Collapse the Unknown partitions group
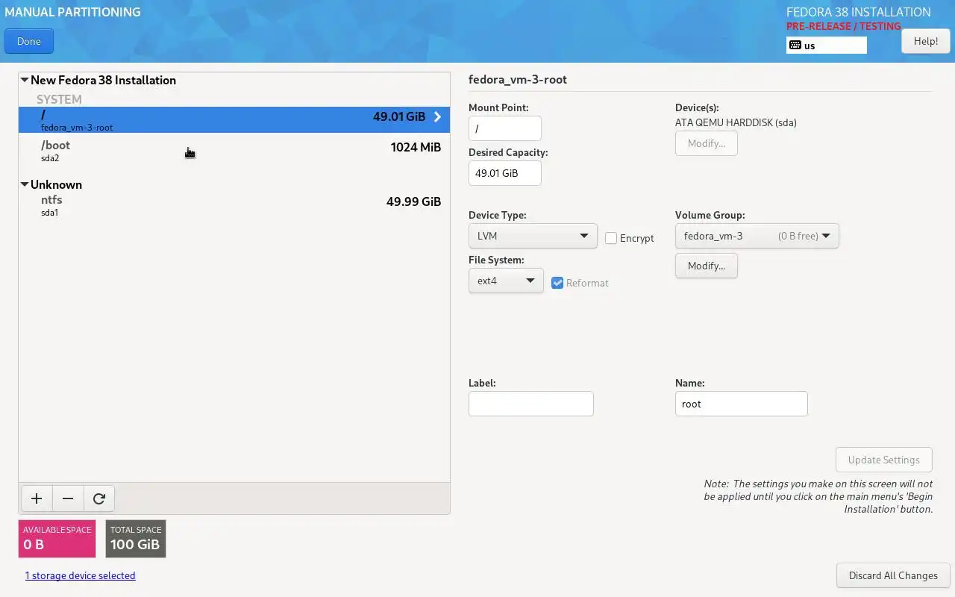Viewport: 955px width, 597px height. (25, 184)
